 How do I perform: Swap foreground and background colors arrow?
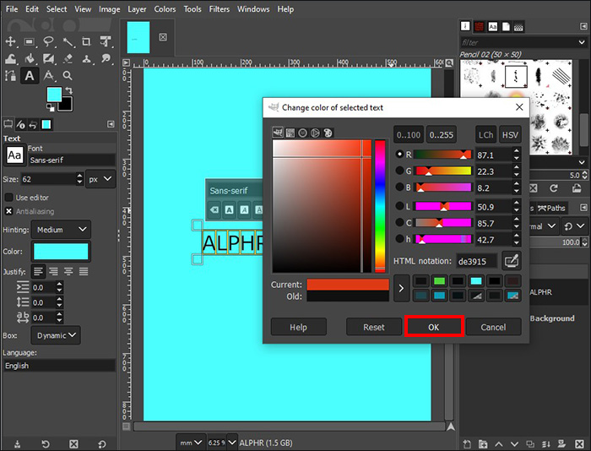70,89
